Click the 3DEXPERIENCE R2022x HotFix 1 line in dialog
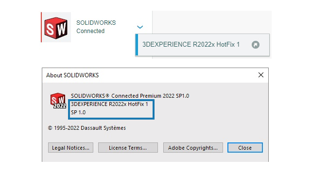 [109, 104]
